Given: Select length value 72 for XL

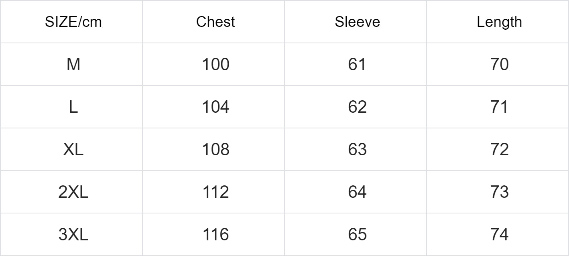Looking at the screenshot, I should [499, 149].
